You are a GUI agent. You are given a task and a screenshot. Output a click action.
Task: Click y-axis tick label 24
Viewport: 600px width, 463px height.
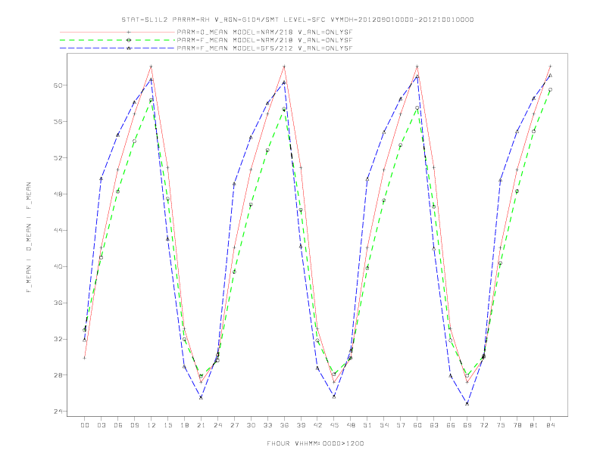(x=58, y=412)
